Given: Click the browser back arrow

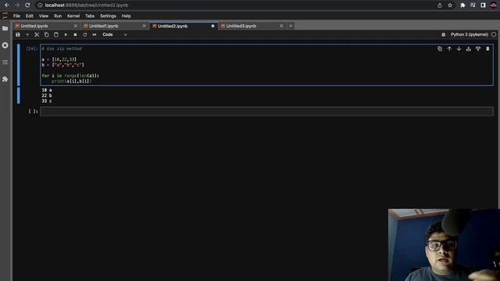Looking at the screenshot, I should click(7, 5).
